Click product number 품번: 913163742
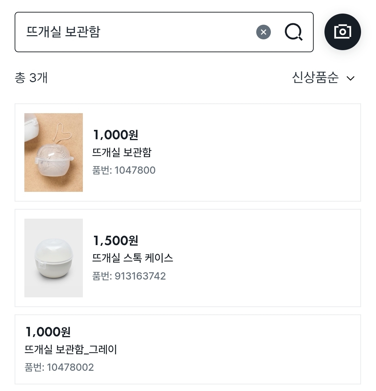 click(129, 276)
